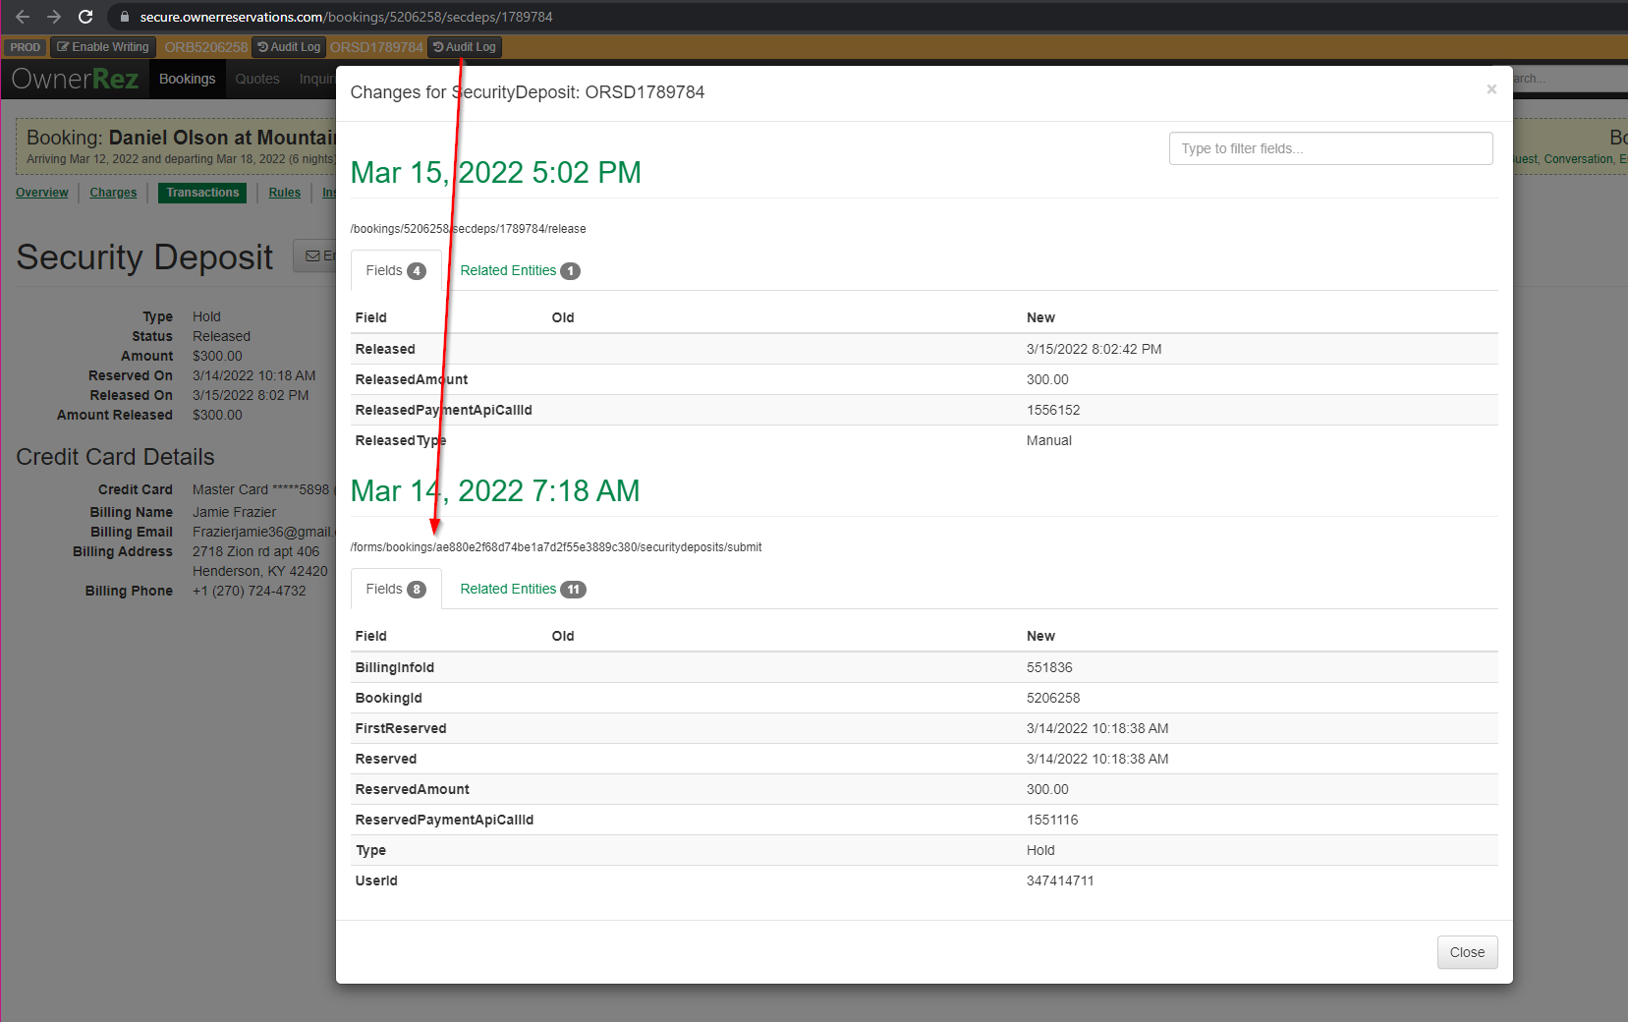Click the browser back arrow
1628x1022 pixels.
tap(23, 17)
